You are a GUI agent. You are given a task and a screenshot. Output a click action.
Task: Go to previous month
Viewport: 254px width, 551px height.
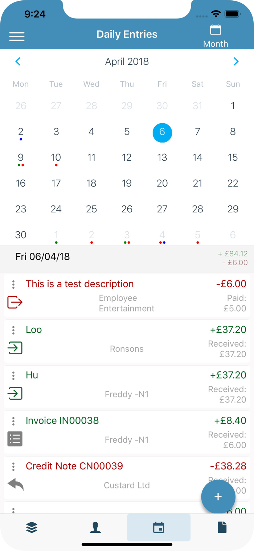(18, 61)
